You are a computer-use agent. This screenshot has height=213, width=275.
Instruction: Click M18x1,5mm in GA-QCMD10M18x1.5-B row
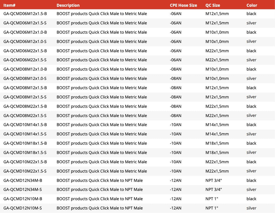(x=217, y=143)
